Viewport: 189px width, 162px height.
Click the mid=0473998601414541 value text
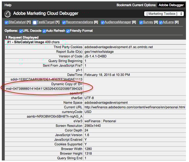click(44, 89)
